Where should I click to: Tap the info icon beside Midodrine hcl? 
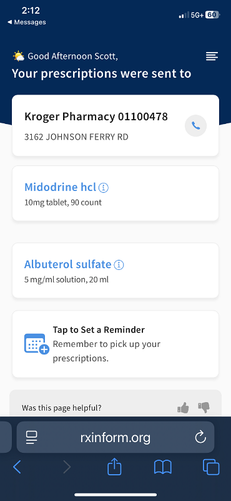pos(104,187)
